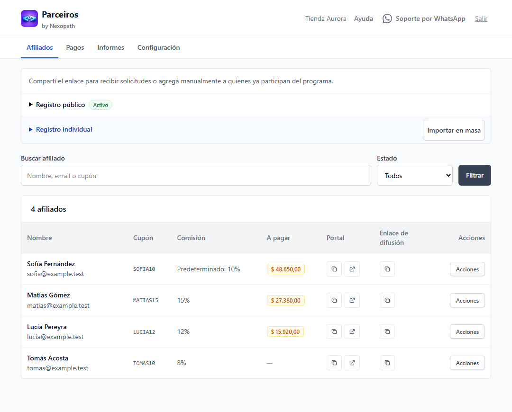The image size is (512, 412).
Task: Open the Estado dropdown showing Todos
Action: coord(415,176)
